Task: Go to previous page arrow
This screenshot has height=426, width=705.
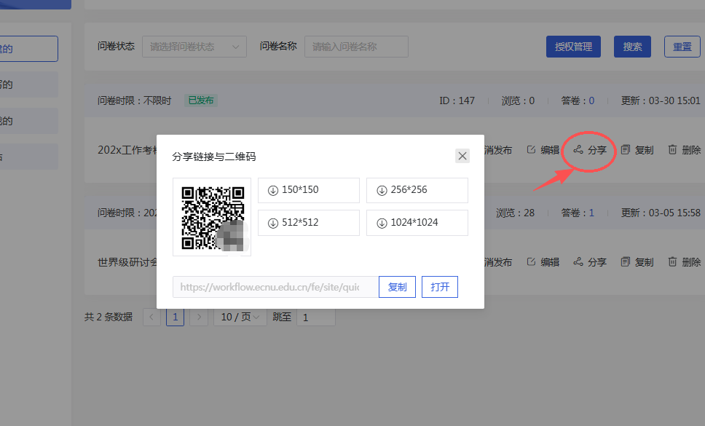Action: click(152, 317)
